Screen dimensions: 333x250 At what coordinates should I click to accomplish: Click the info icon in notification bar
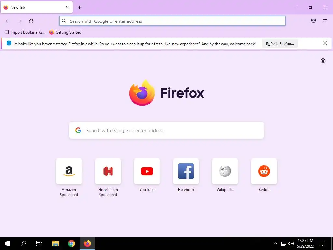tap(9, 43)
